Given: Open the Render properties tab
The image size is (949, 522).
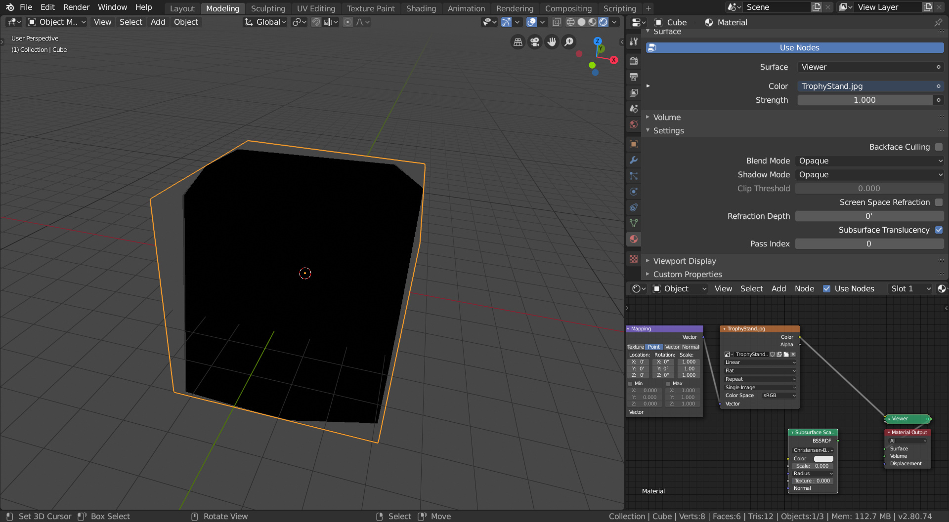Looking at the screenshot, I should point(634,61).
